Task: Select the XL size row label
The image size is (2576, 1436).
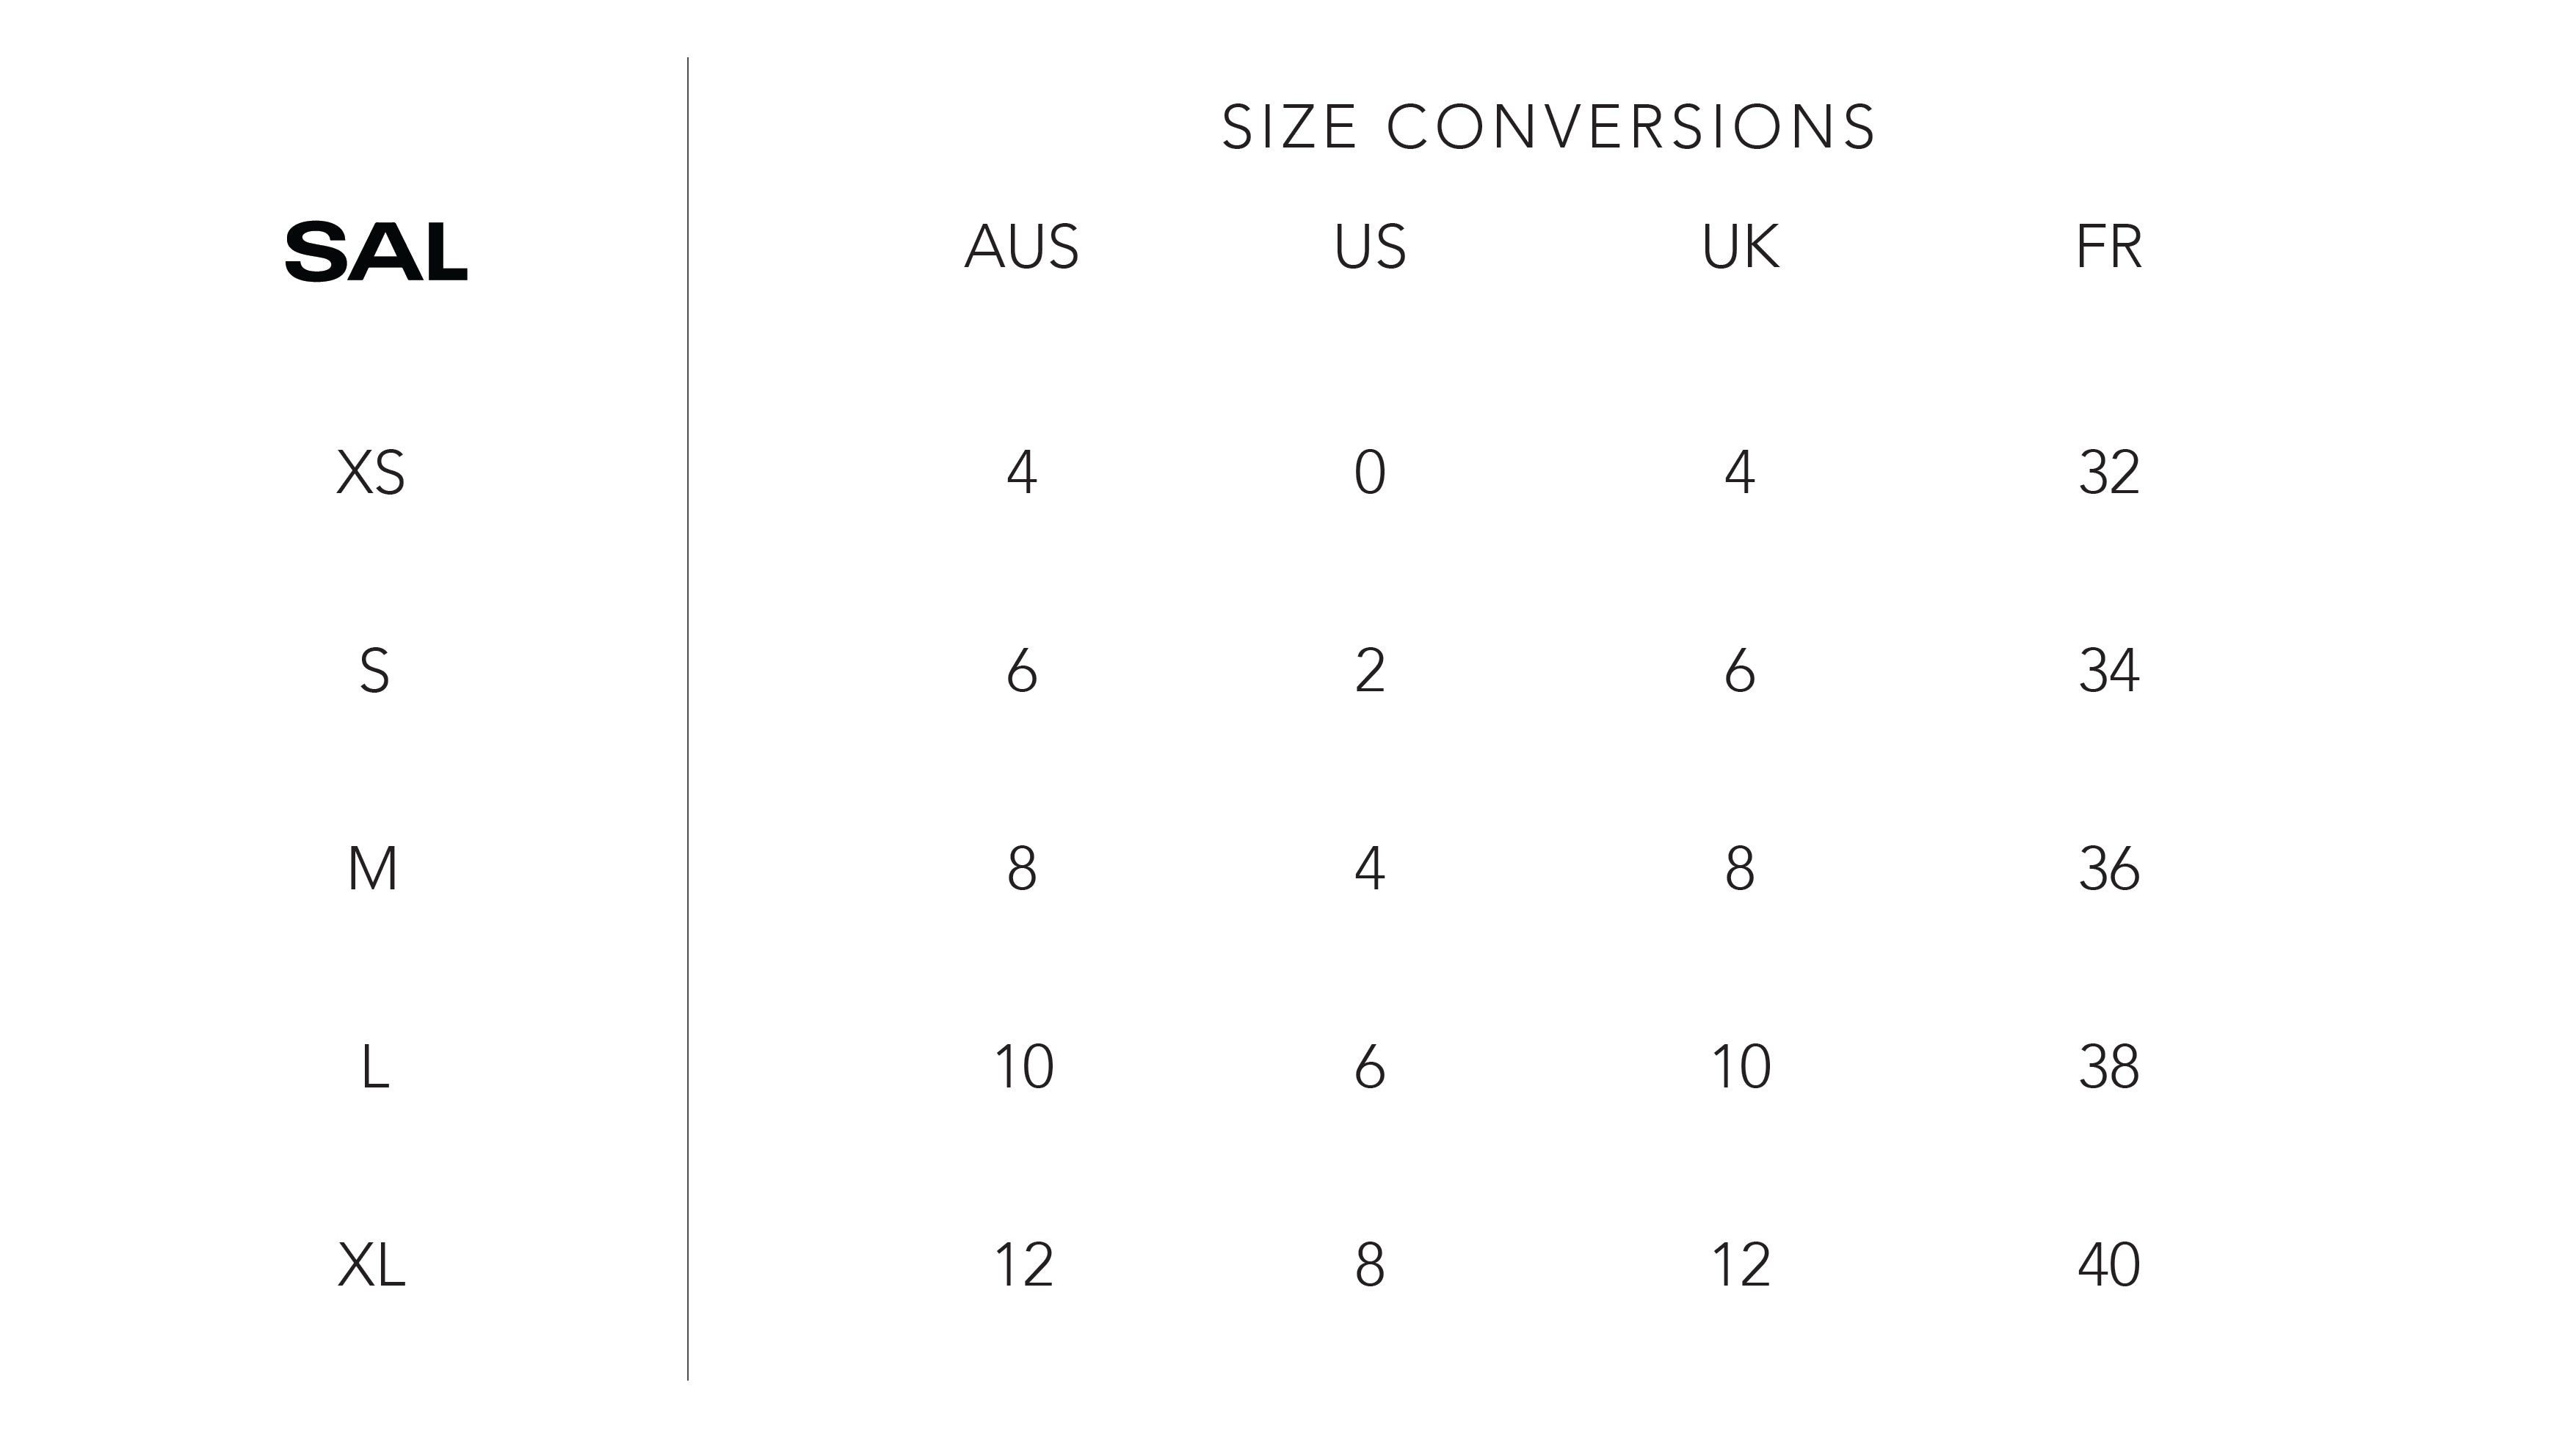Action: [371, 1265]
